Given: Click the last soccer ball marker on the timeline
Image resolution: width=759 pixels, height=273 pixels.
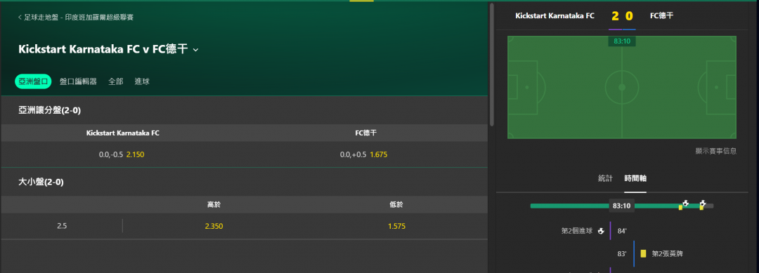Looking at the screenshot, I should [x=703, y=204].
